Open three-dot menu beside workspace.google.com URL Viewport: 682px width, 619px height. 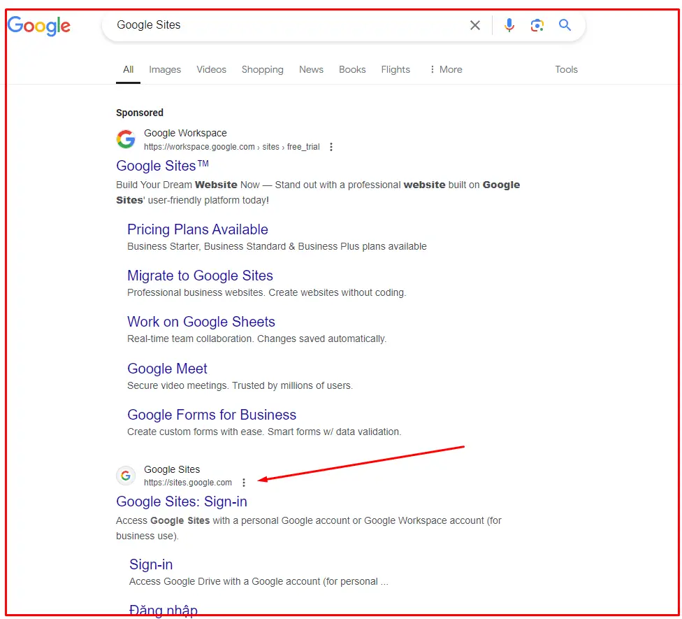click(331, 147)
